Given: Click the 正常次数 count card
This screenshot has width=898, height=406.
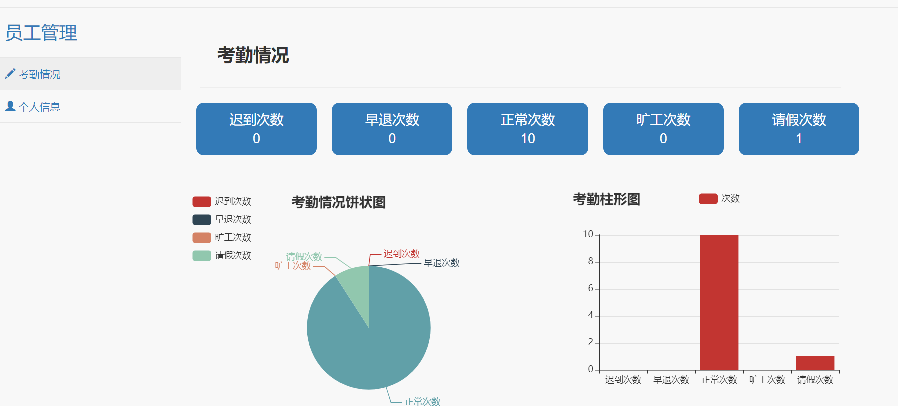Looking at the screenshot, I should coord(528,129).
